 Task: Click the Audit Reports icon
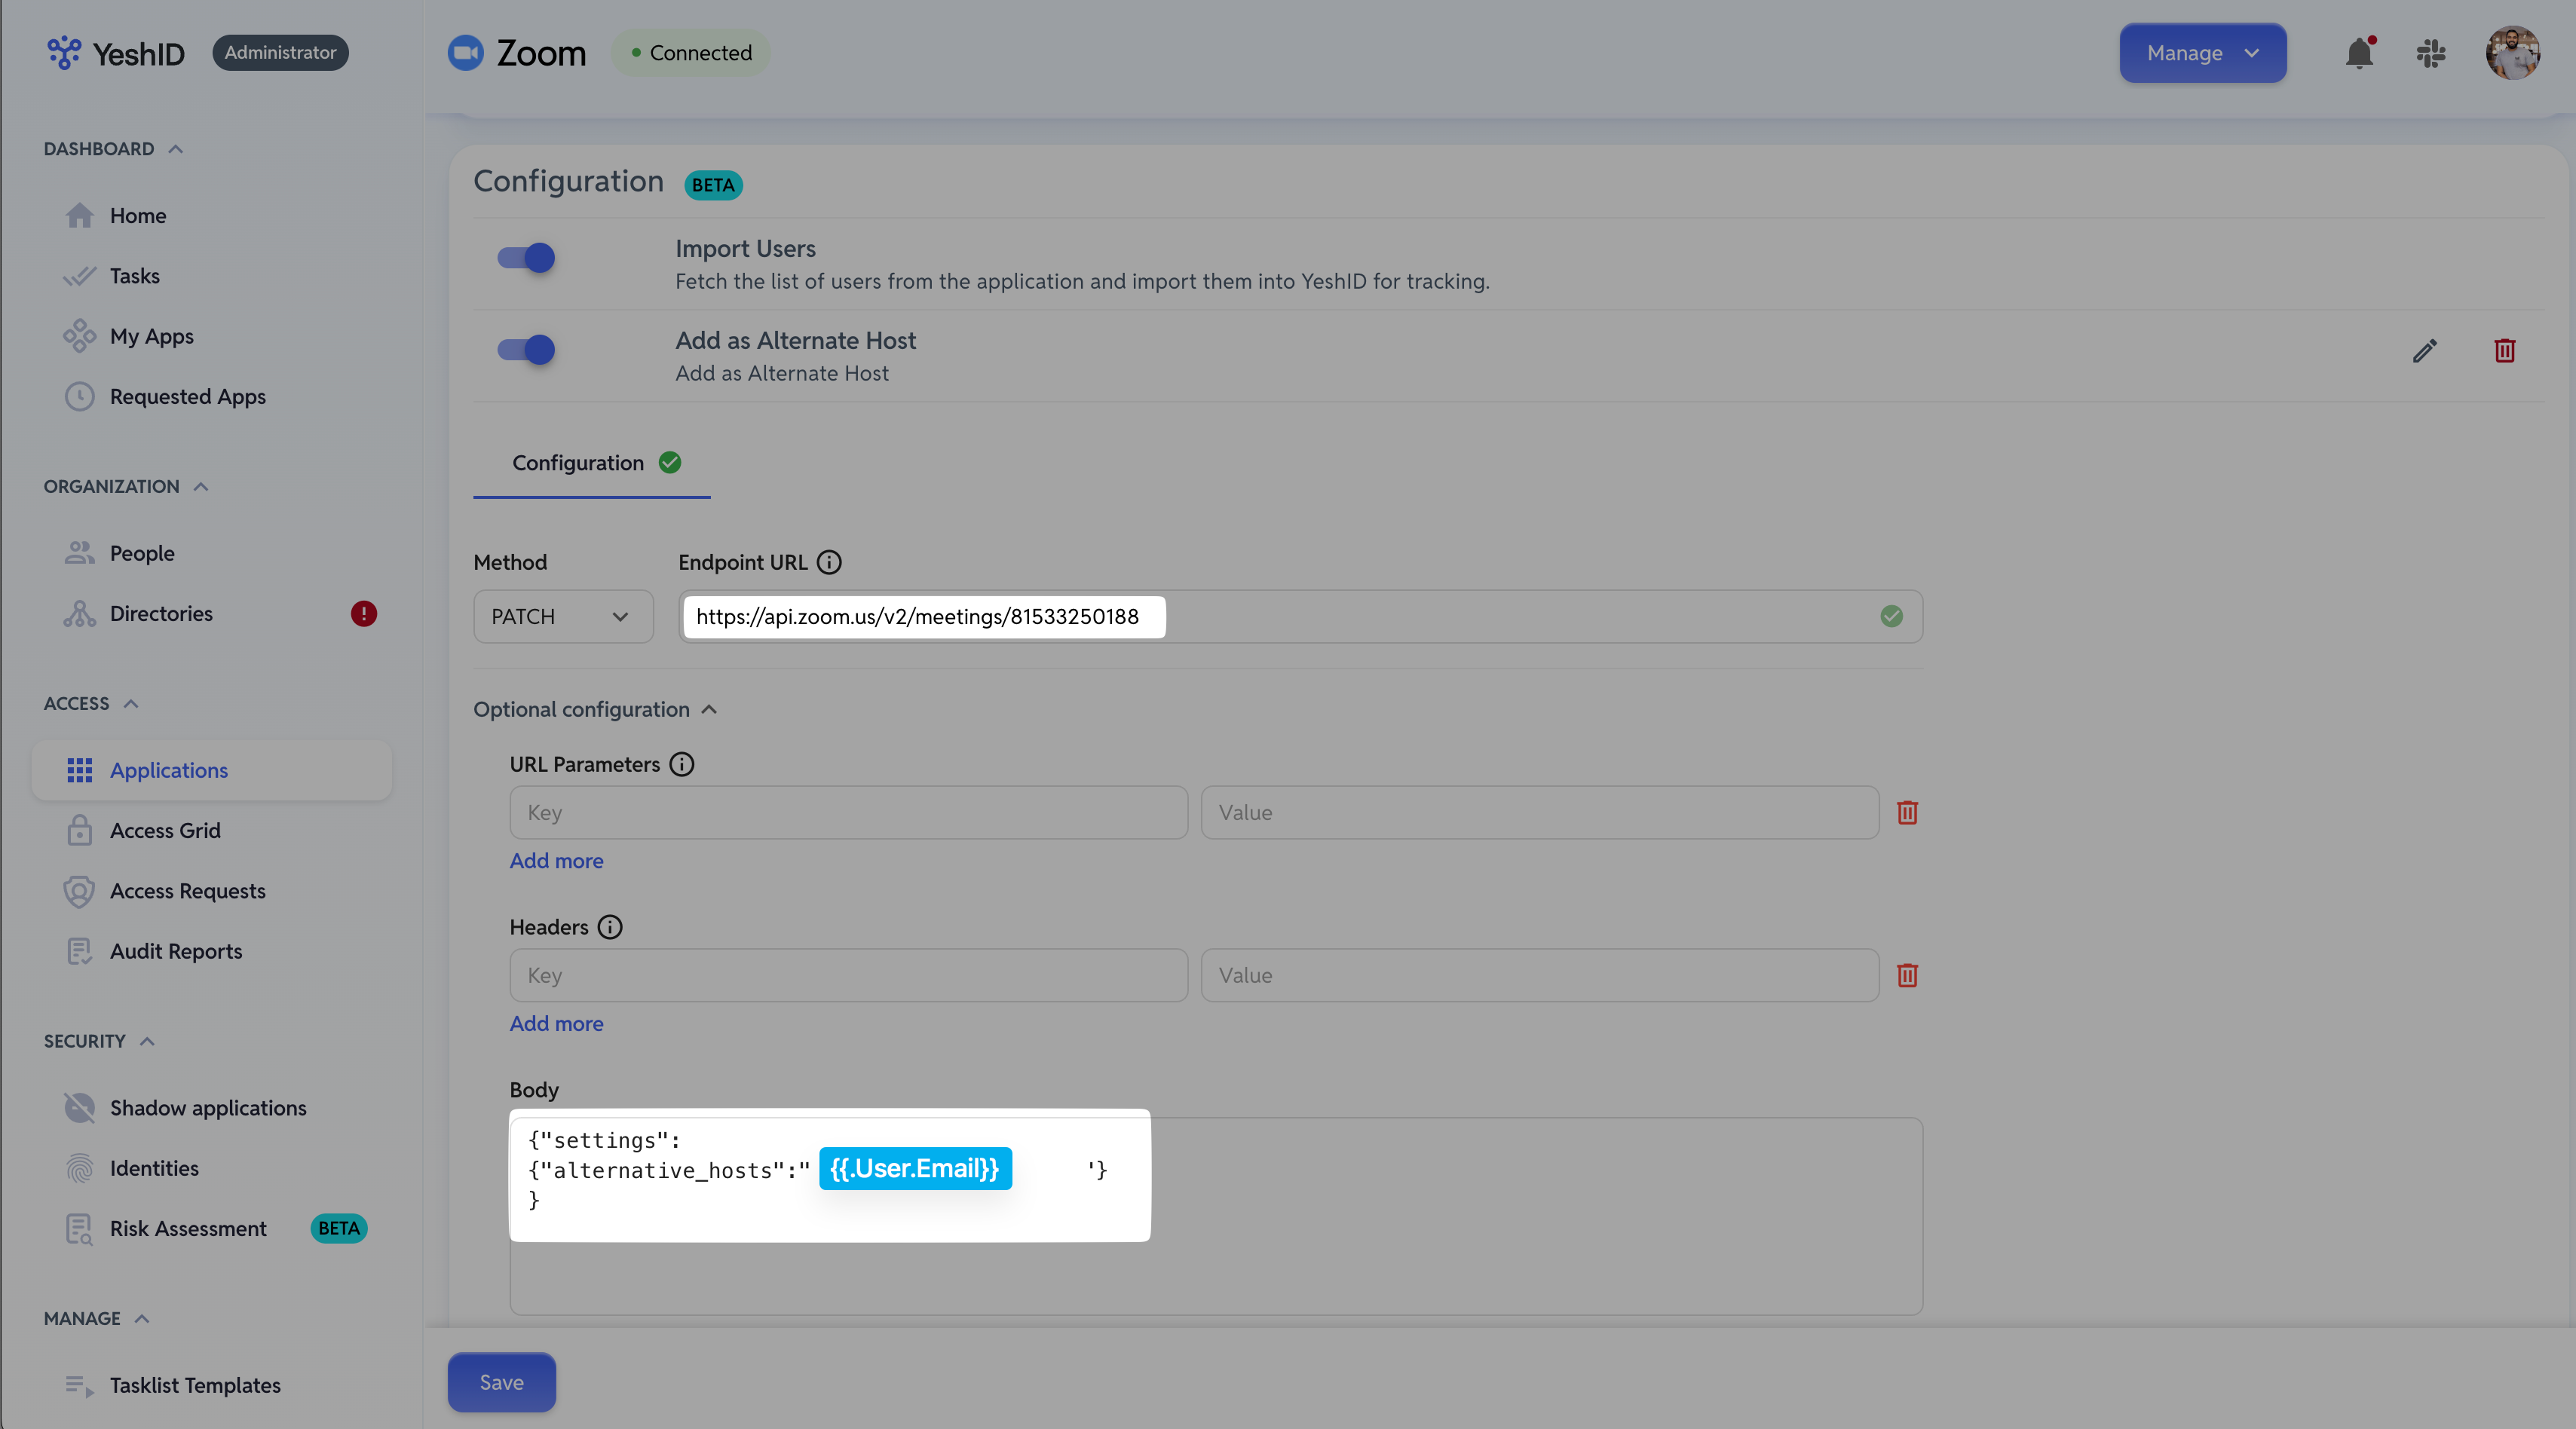coord(79,951)
